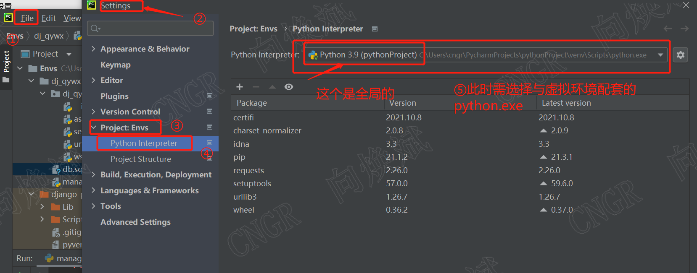Toggle show early releases eye icon
697x273 pixels.
point(289,87)
